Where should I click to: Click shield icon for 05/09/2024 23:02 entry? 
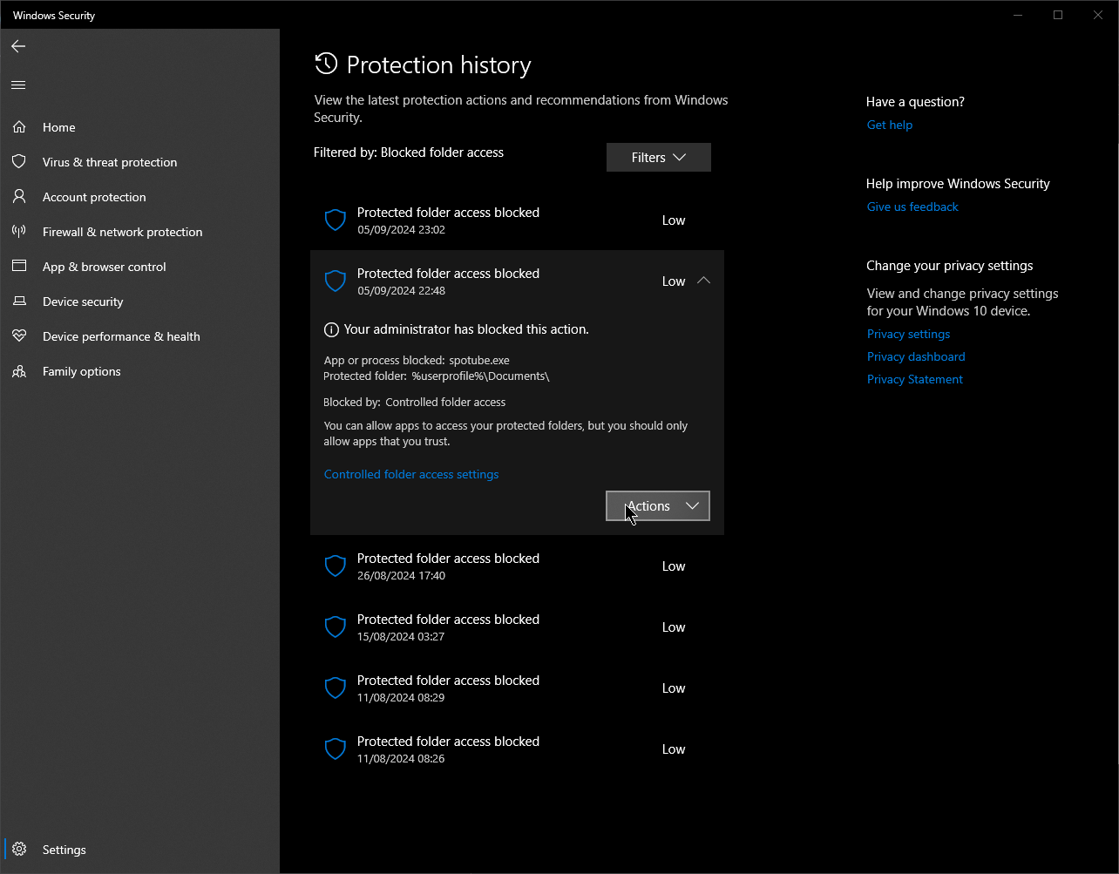[336, 220]
